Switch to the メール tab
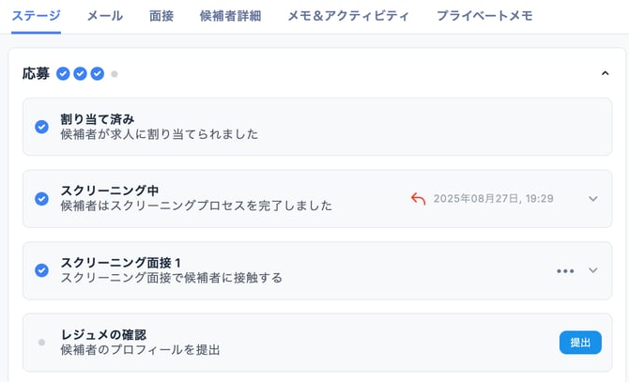 pos(104,16)
